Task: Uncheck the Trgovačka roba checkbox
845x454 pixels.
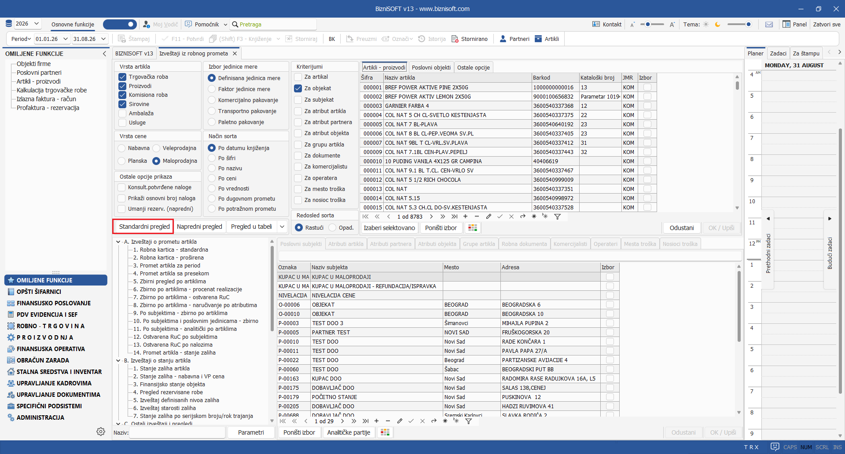Action: click(x=122, y=77)
